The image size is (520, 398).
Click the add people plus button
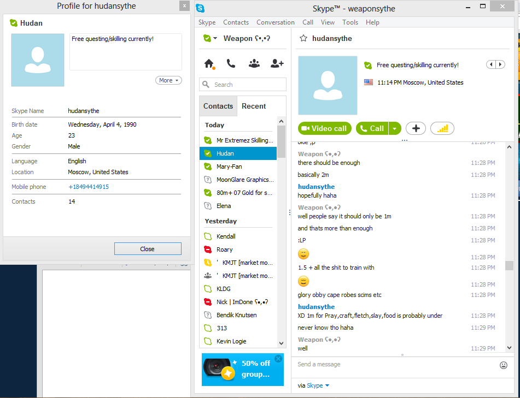tap(416, 128)
